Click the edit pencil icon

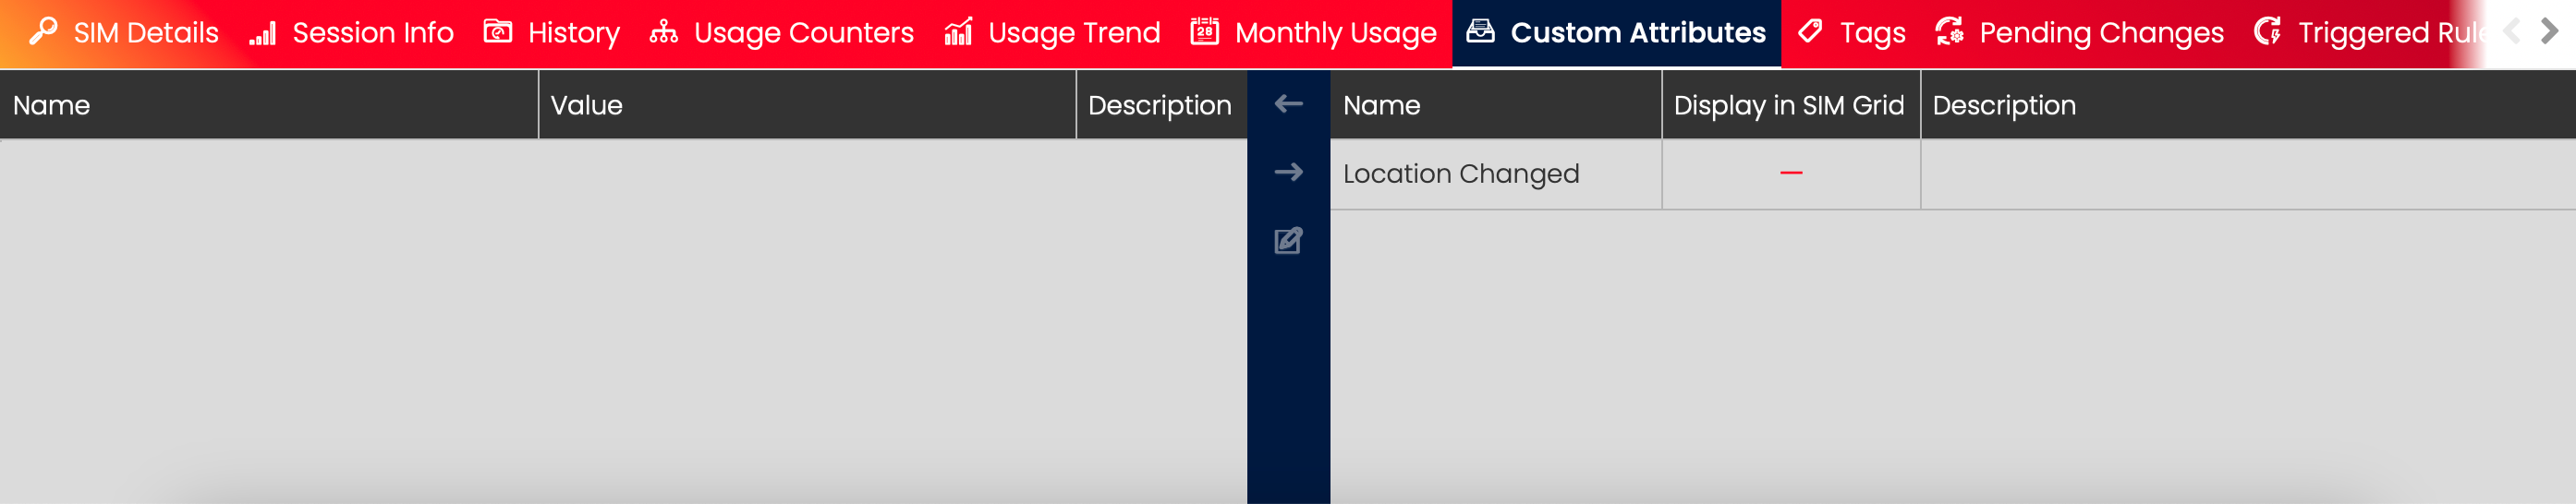click(1288, 241)
